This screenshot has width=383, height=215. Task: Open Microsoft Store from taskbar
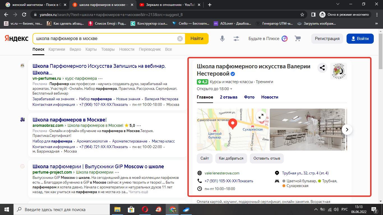pyautogui.click(x=131, y=209)
